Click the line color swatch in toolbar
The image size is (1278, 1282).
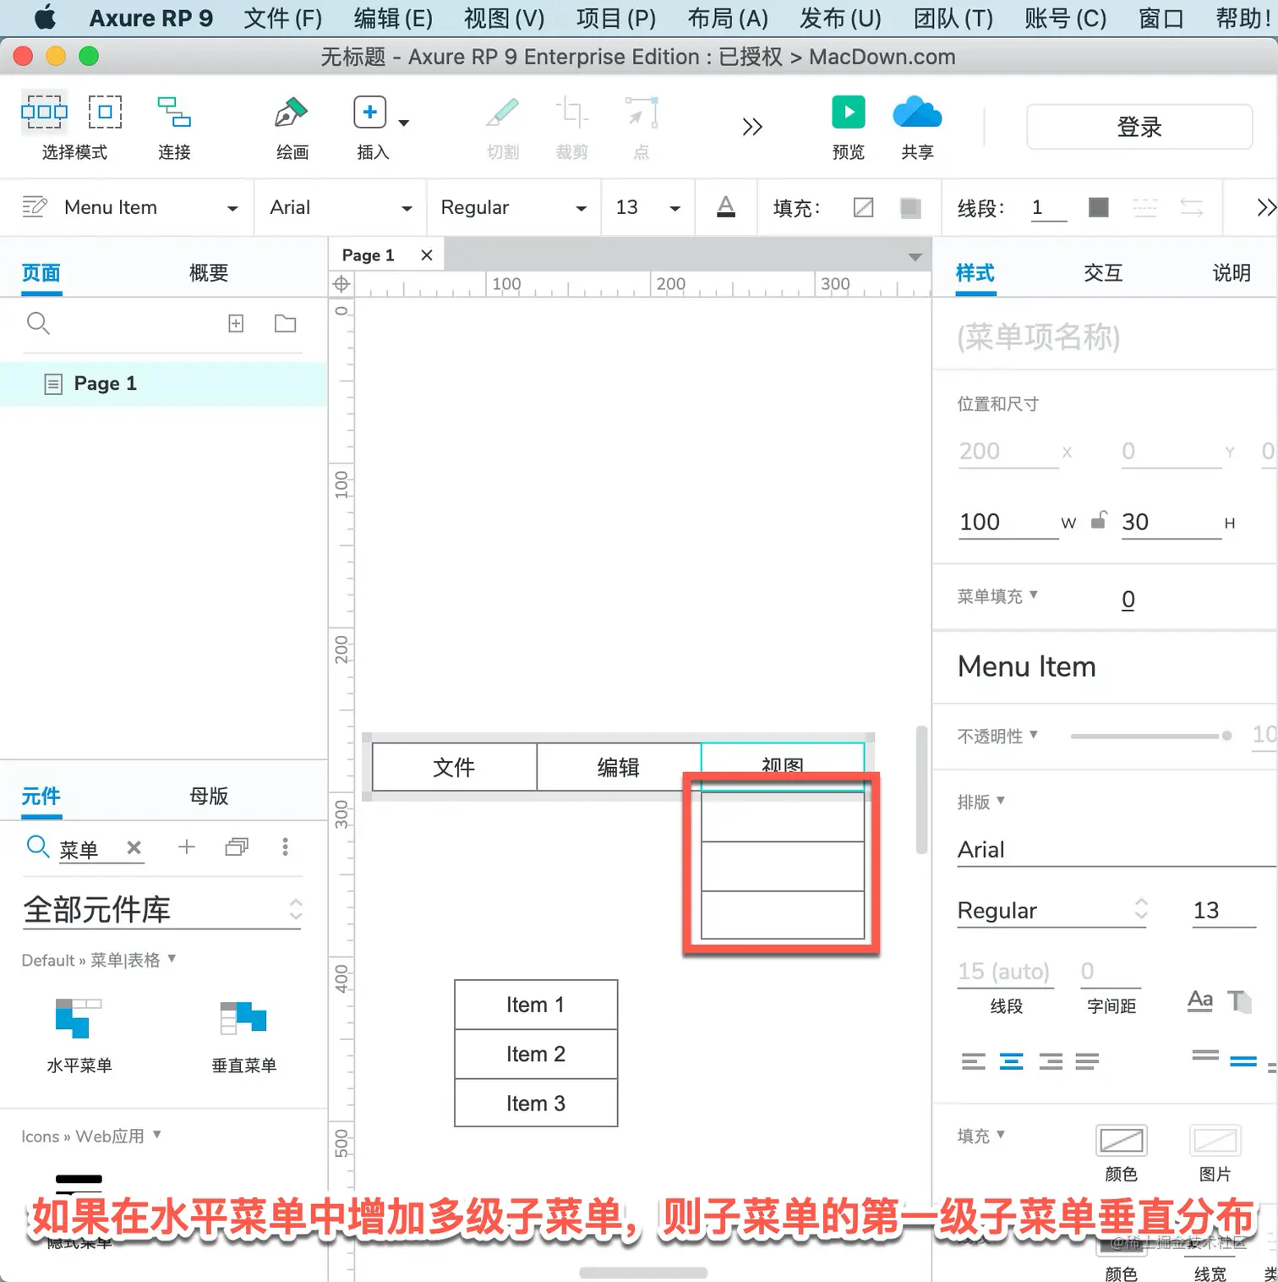tap(1099, 207)
